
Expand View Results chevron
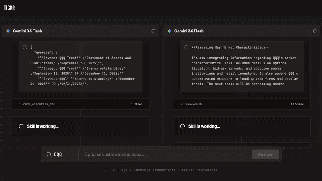182,104
